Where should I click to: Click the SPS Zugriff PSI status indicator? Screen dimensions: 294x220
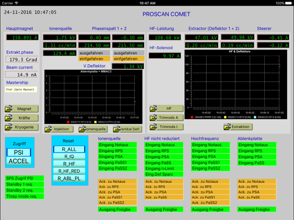24,178
